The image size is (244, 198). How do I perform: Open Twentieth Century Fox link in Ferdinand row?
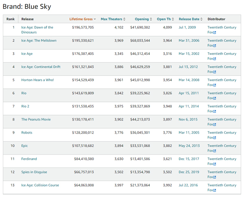[222, 161]
